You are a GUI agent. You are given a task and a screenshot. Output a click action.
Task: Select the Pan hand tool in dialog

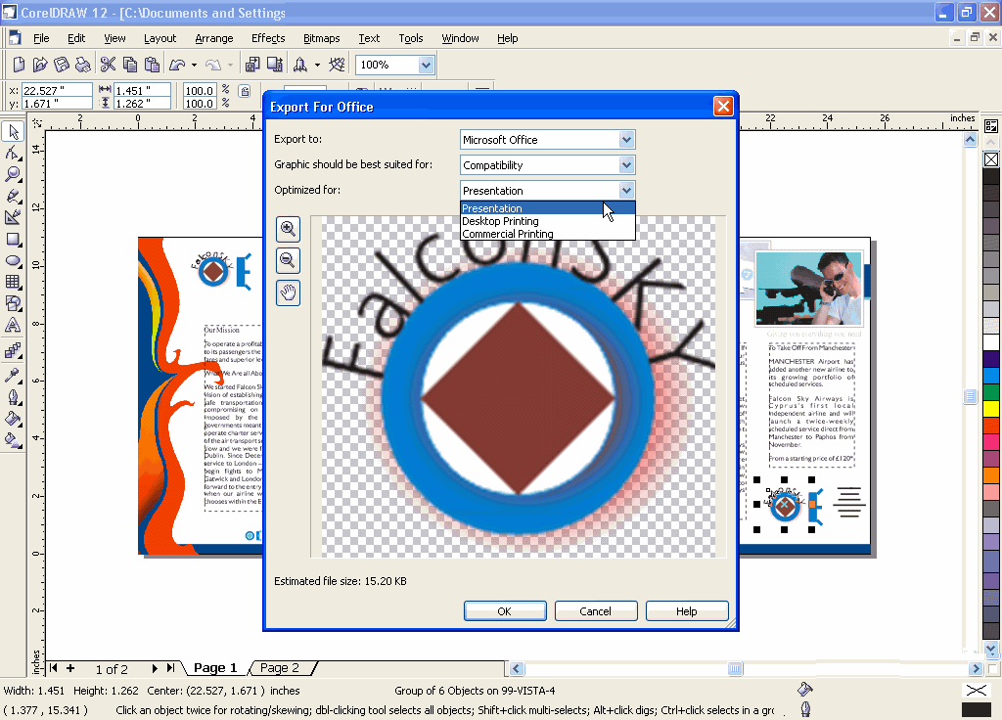[x=289, y=292]
